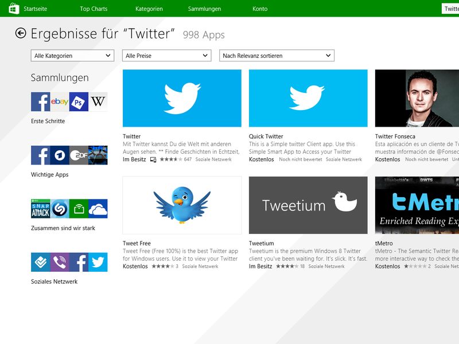Screen dimensions: 459x344
Task: Open the Twitter Fonseca app title
Action: pyautogui.click(x=395, y=136)
